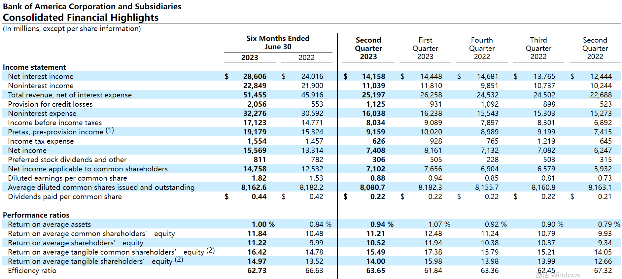The height and width of the screenshot is (279, 622).
Task: Click the 12,444 second quarter 2022 value
Action: [601, 76]
